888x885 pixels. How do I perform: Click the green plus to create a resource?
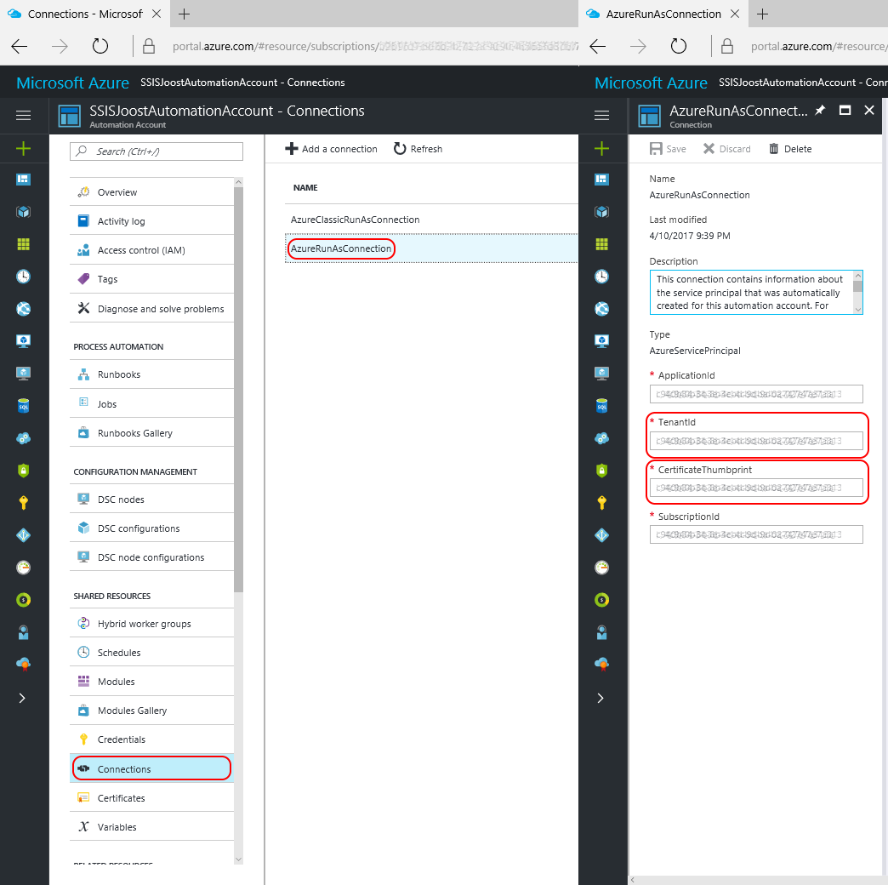(x=23, y=146)
